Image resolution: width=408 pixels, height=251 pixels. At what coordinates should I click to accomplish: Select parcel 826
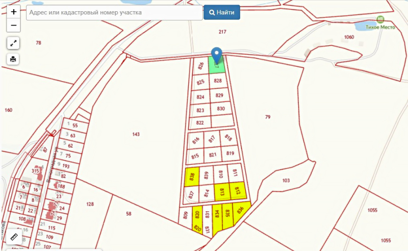[x=200, y=66]
